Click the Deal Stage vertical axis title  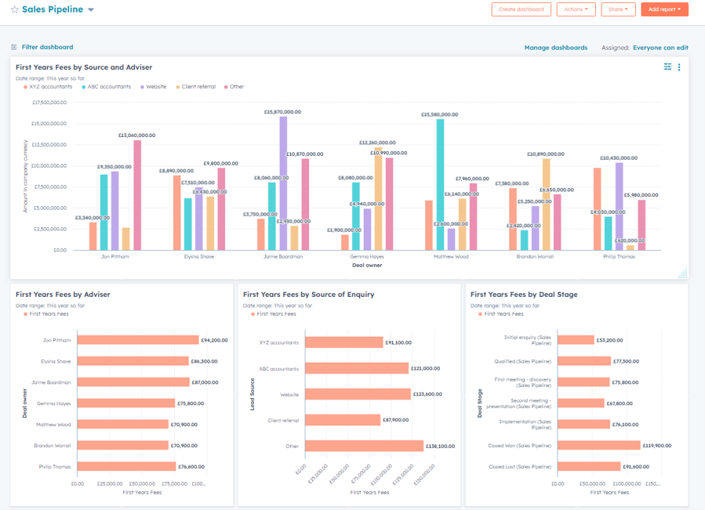coord(480,403)
